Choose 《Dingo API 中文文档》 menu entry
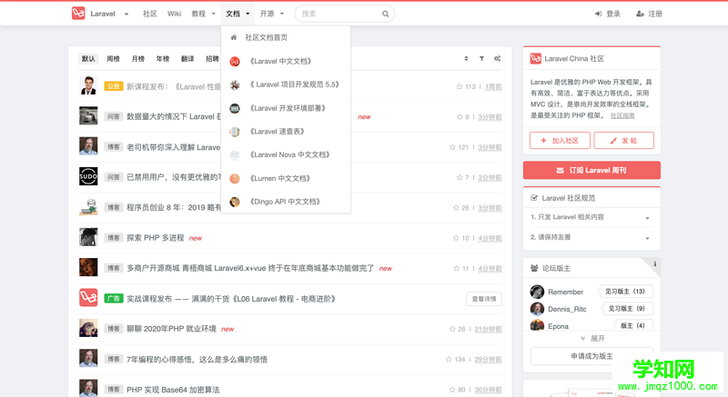This screenshot has height=397, width=728. coord(286,202)
